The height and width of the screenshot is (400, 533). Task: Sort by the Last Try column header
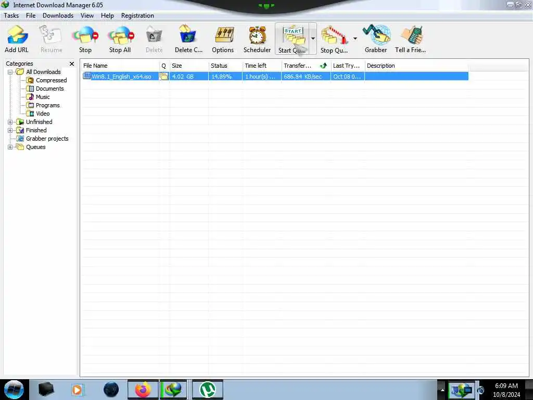click(347, 66)
